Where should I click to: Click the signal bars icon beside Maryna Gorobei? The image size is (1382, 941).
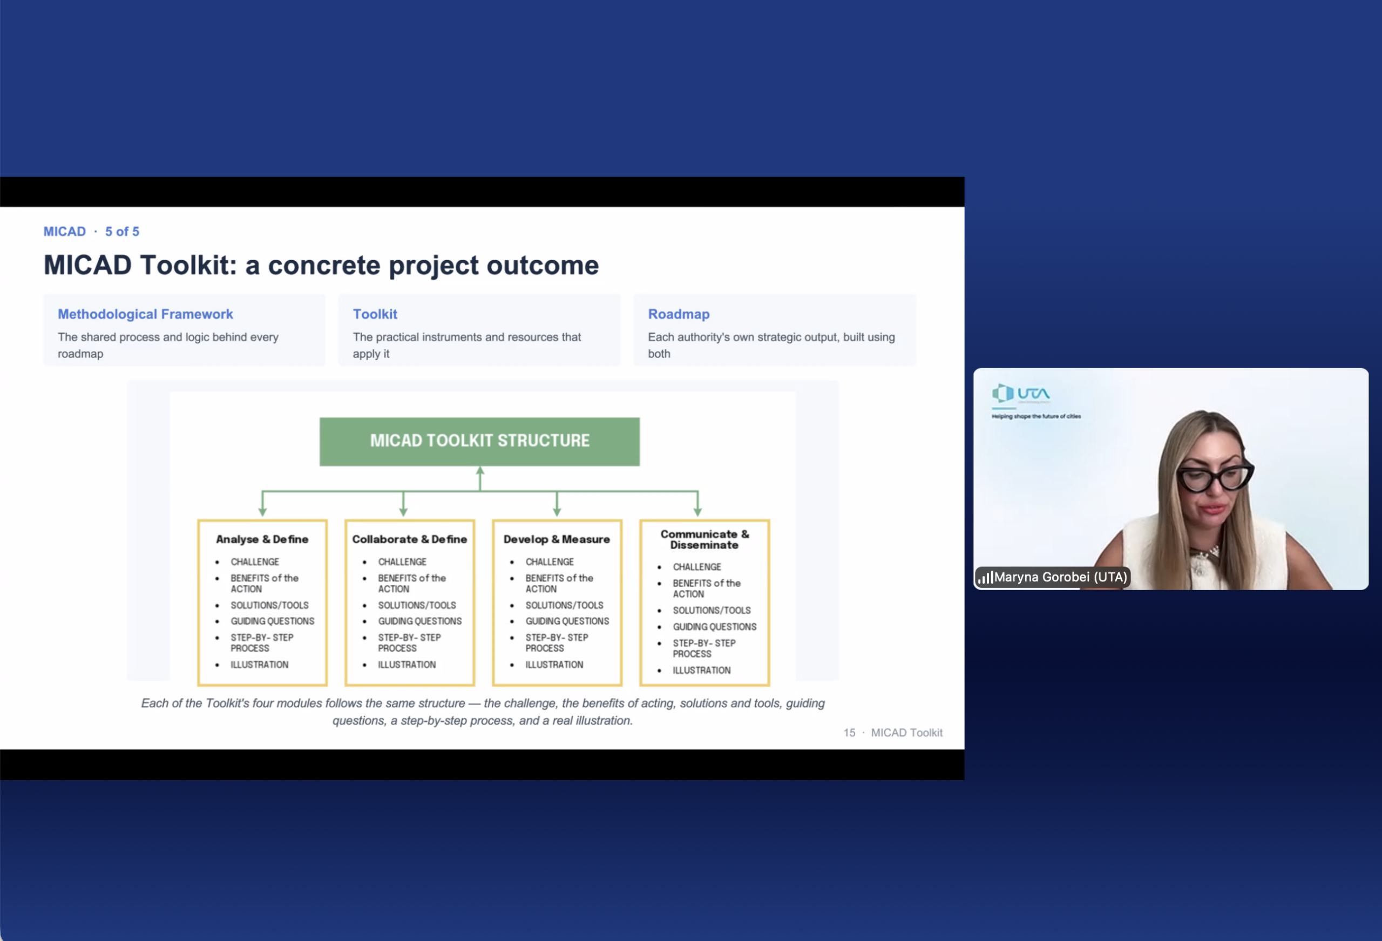click(986, 577)
